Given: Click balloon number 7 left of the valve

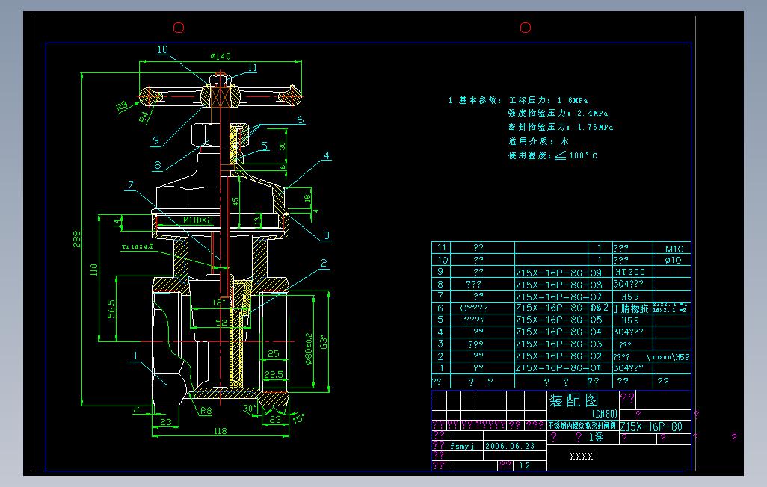Looking at the screenshot, I should pos(131,184).
